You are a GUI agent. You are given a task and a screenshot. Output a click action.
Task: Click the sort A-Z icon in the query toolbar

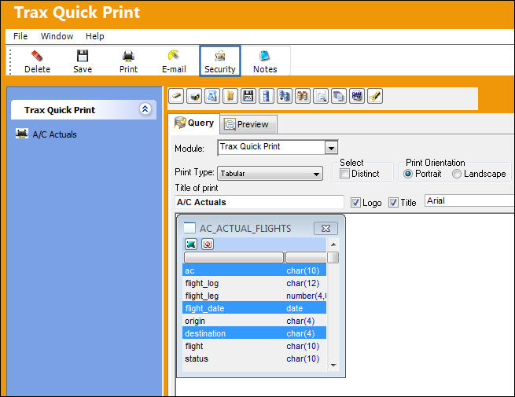coord(212,96)
